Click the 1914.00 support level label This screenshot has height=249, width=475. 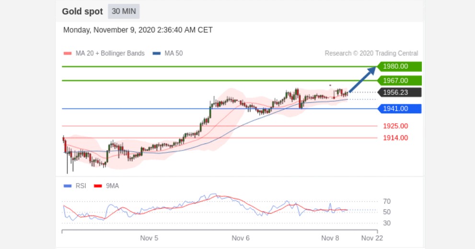coord(395,138)
